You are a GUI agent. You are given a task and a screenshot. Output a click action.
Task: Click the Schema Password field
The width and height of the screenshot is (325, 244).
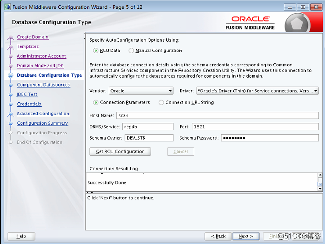(x=270, y=138)
